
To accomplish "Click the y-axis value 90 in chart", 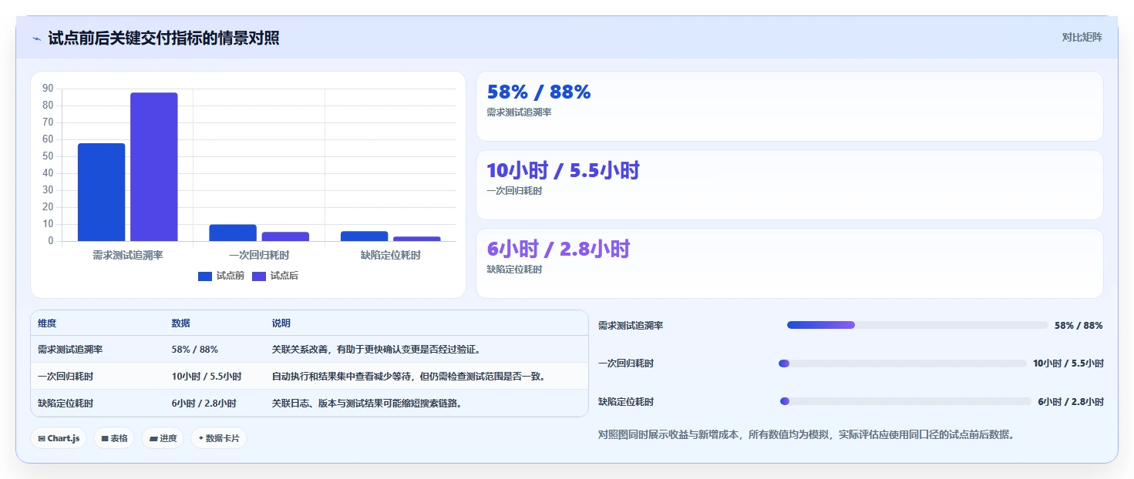I will pos(48,89).
